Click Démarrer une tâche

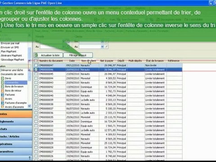tap(12, 70)
